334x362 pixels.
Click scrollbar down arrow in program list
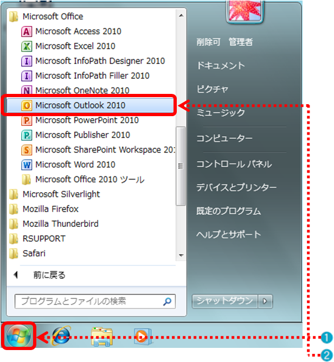pos(181,255)
